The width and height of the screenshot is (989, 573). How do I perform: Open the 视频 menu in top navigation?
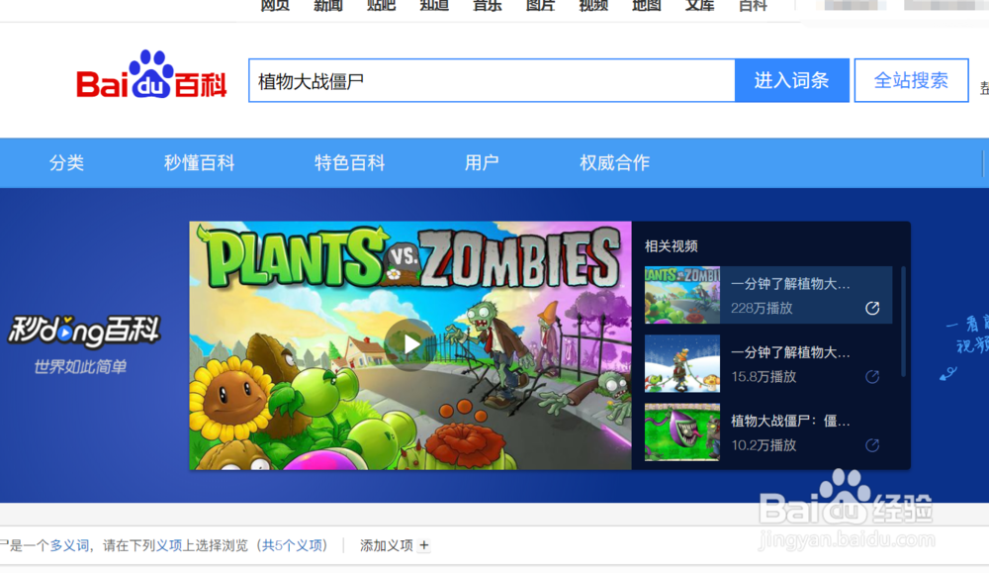tap(592, 5)
